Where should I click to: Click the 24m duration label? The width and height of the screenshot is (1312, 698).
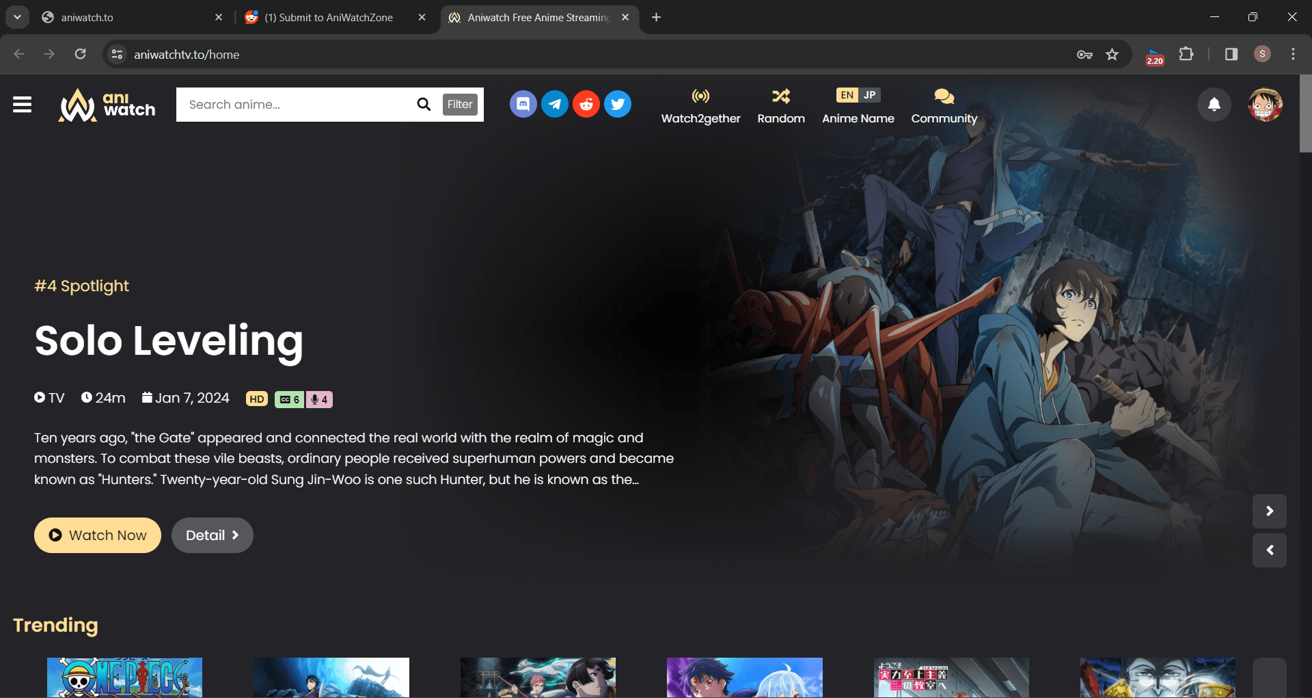click(x=103, y=398)
